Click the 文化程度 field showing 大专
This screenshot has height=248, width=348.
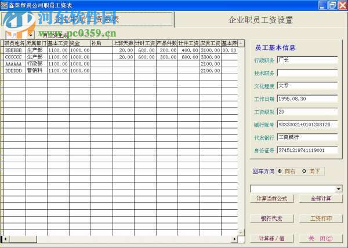pyautogui.click(x=307, y=86)
